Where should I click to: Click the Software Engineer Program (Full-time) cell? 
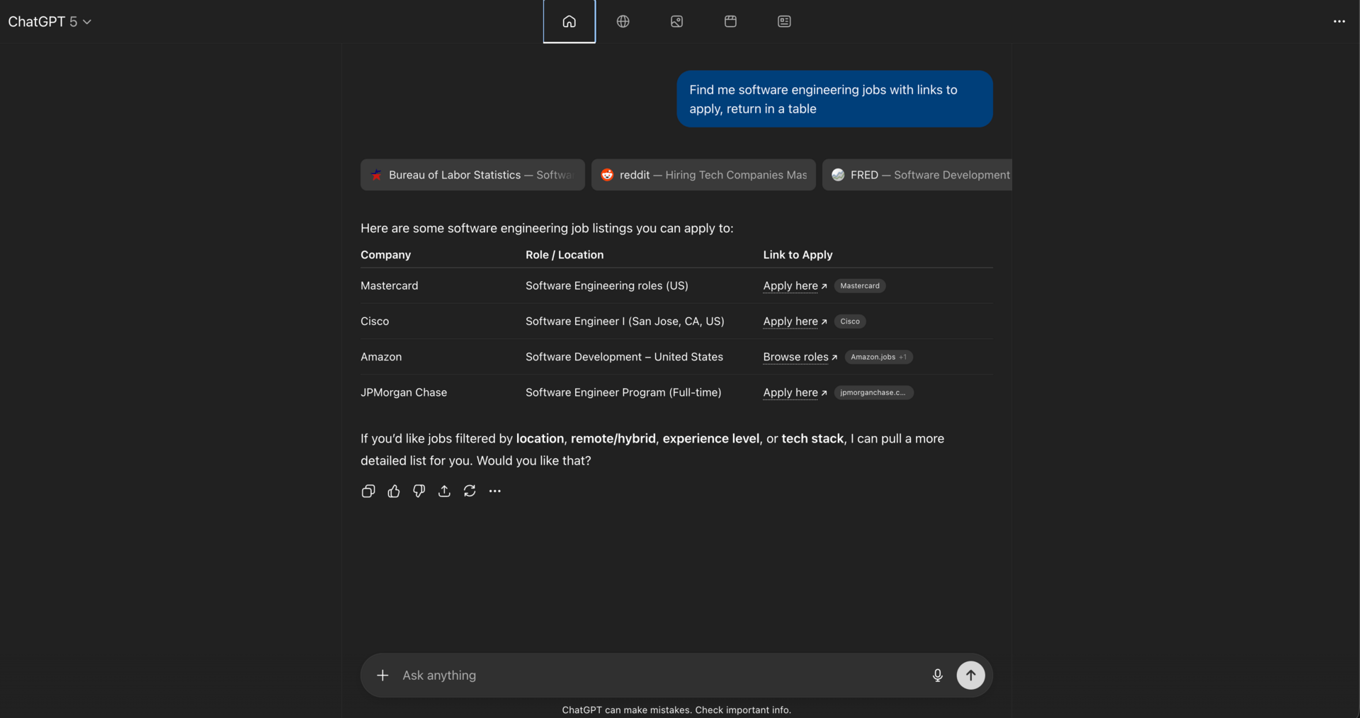pyautogui.click(x=623, y=392)
